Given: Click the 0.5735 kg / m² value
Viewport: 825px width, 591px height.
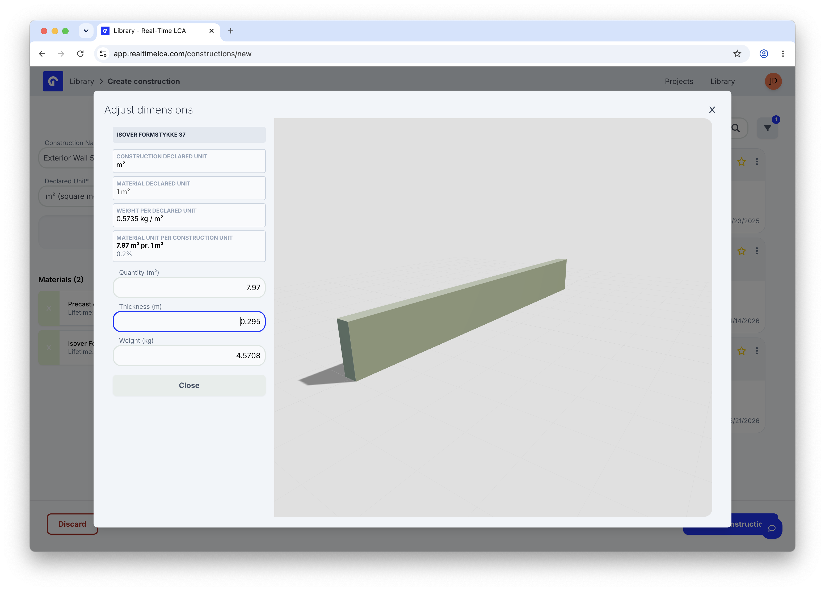Looking at the screenshot, I should pyautogui.click(x=140, y=219).
